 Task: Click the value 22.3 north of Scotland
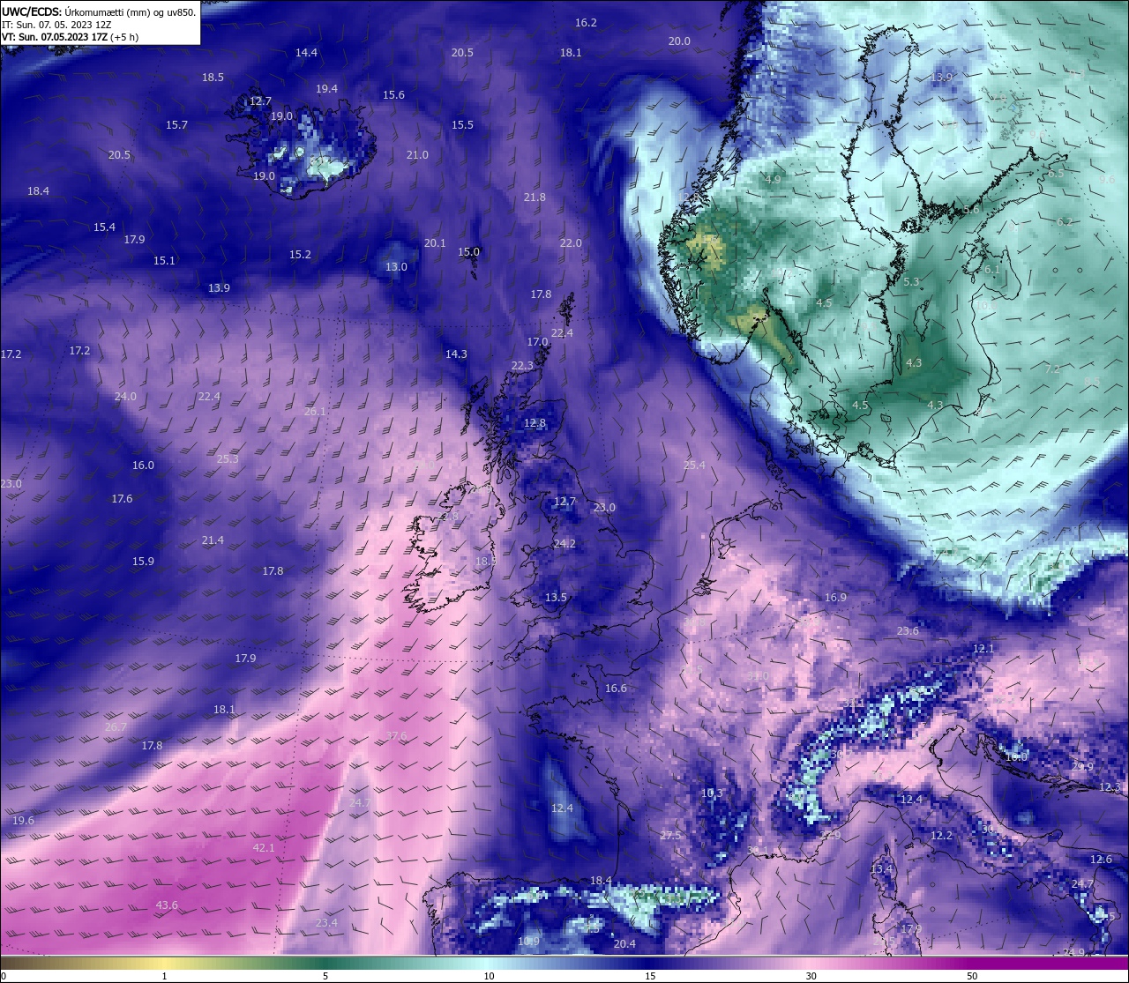(522, 366)
